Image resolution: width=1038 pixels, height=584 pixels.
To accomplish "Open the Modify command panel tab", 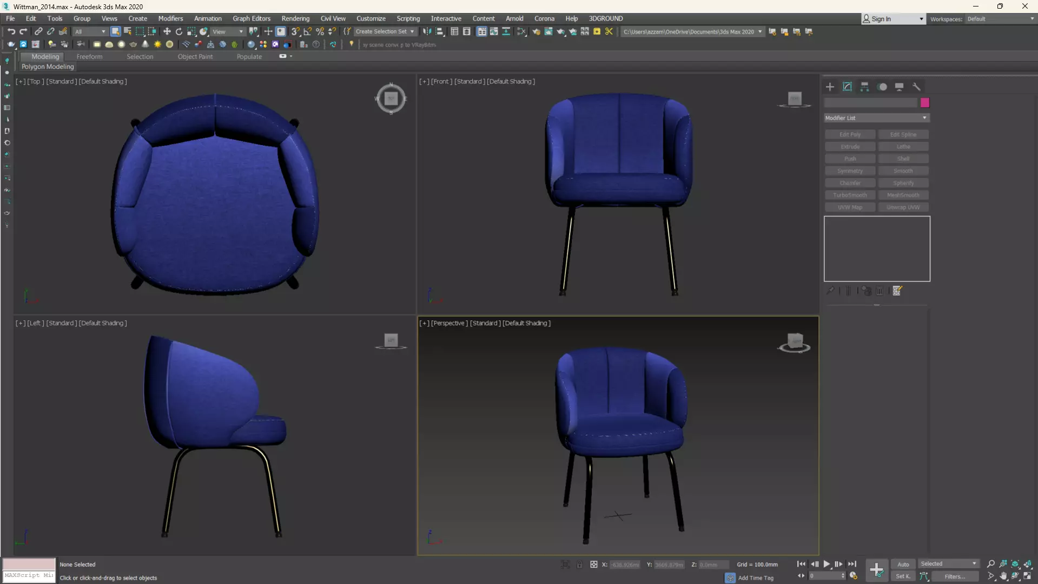I will point(847,87).
